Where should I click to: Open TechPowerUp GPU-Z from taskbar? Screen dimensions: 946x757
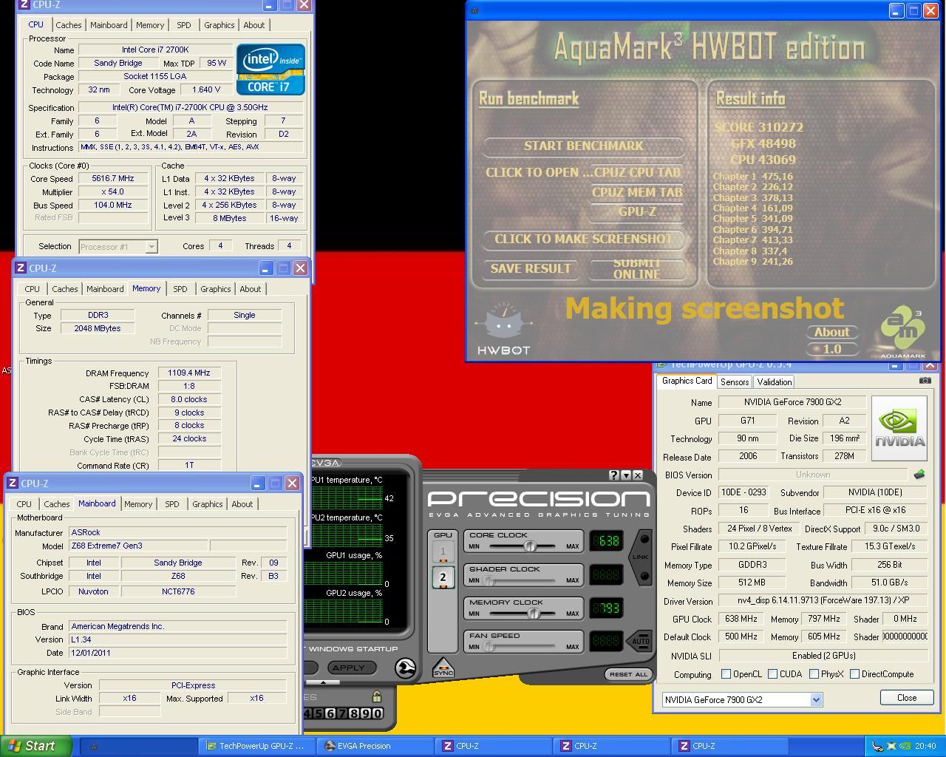256,746
